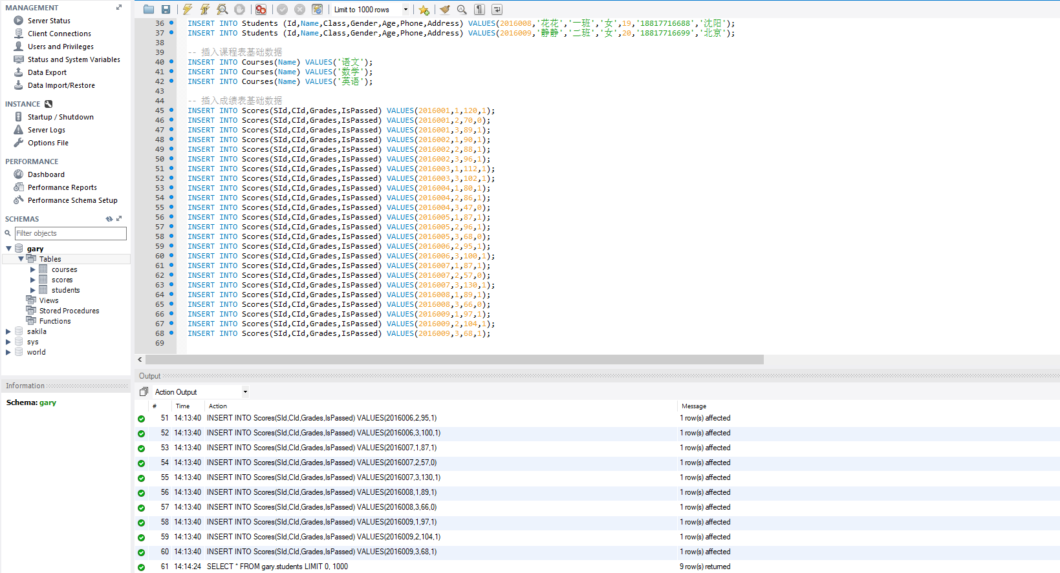
Task: Open Data Import/Restore
Action: click(x=61, y=85)
